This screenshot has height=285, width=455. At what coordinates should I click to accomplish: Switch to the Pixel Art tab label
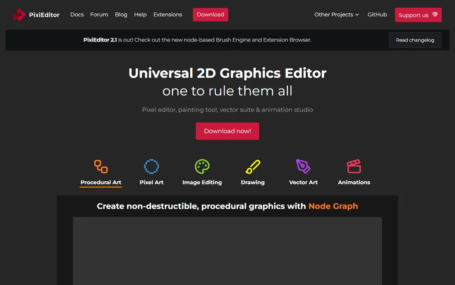[x=151, y=182]
